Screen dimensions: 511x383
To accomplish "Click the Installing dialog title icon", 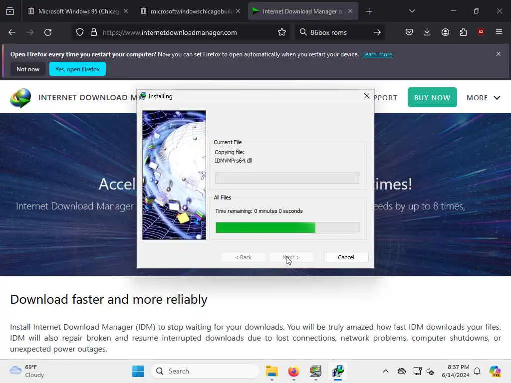I will [142, 96].
